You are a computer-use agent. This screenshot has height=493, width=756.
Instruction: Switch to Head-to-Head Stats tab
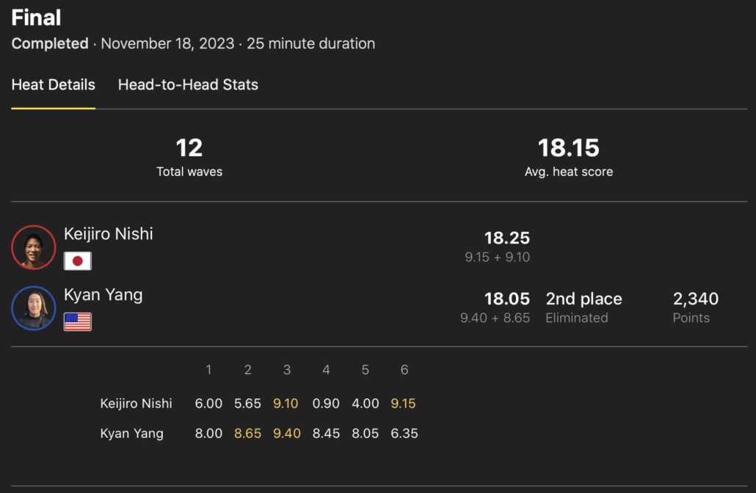[x=188, y=84]
